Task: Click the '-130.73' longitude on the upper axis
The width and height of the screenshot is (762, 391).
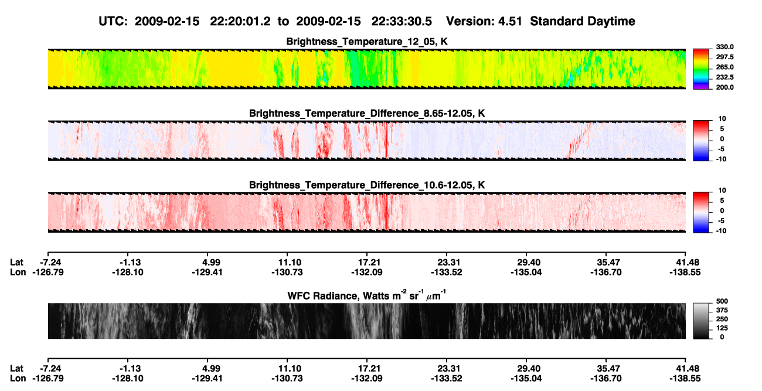Action: pyautogui.click(x=286, y=272)
